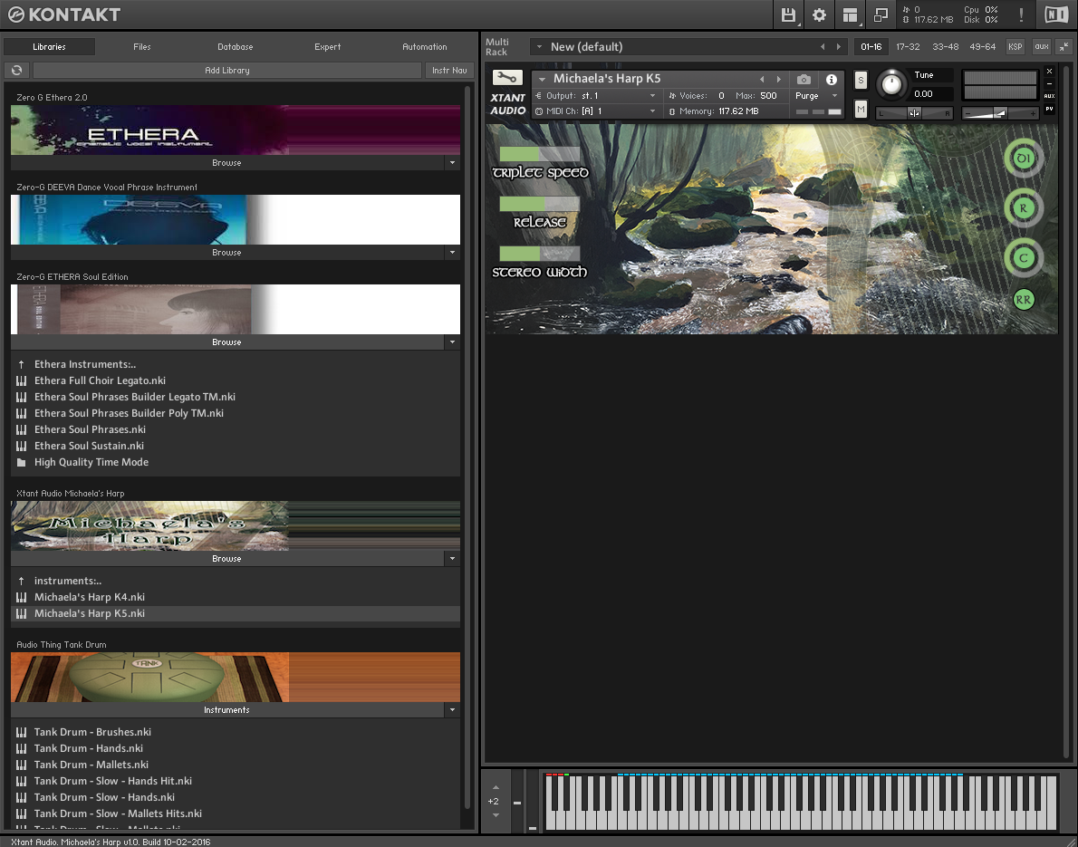
Task: Toggle the PV button on instrument header
Action: [1049, 109]
